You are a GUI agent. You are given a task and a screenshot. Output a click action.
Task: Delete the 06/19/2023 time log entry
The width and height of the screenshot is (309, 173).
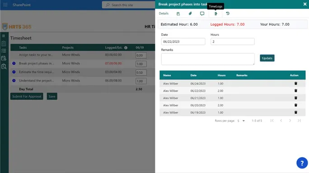296,112
